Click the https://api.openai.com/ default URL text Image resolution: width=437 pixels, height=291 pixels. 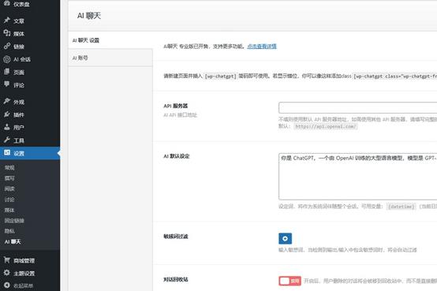point(326,126)
